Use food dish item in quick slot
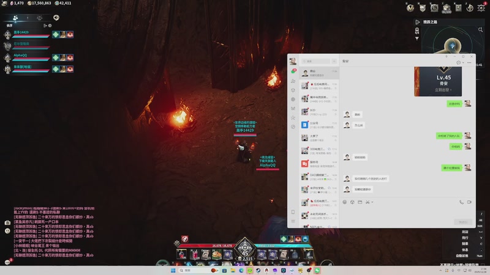The height and width of the screenshot is (275, 490). pos(217,254)
